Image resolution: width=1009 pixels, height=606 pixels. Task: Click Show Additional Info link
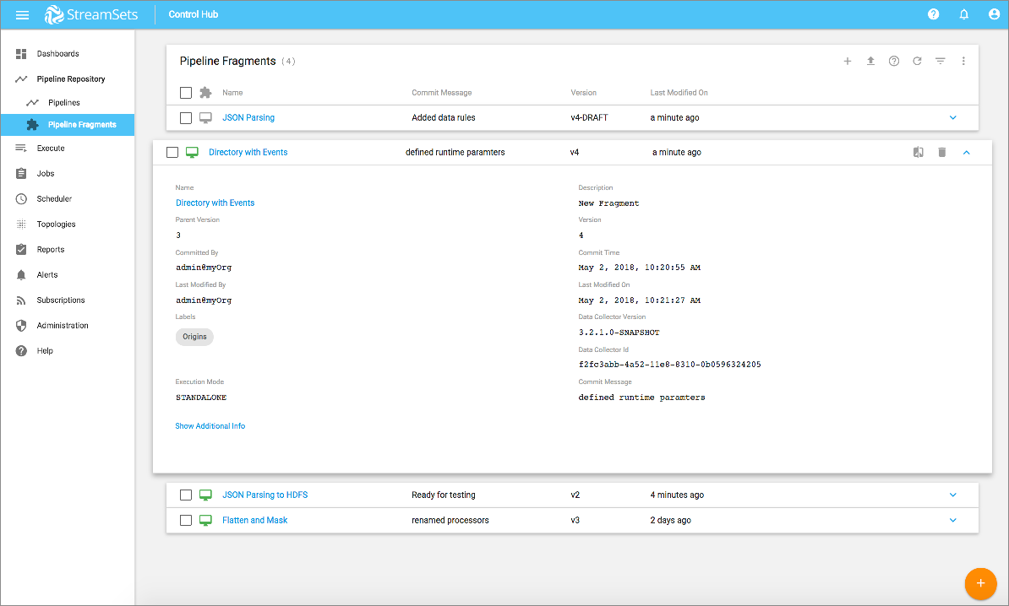(x=210, y=426)
